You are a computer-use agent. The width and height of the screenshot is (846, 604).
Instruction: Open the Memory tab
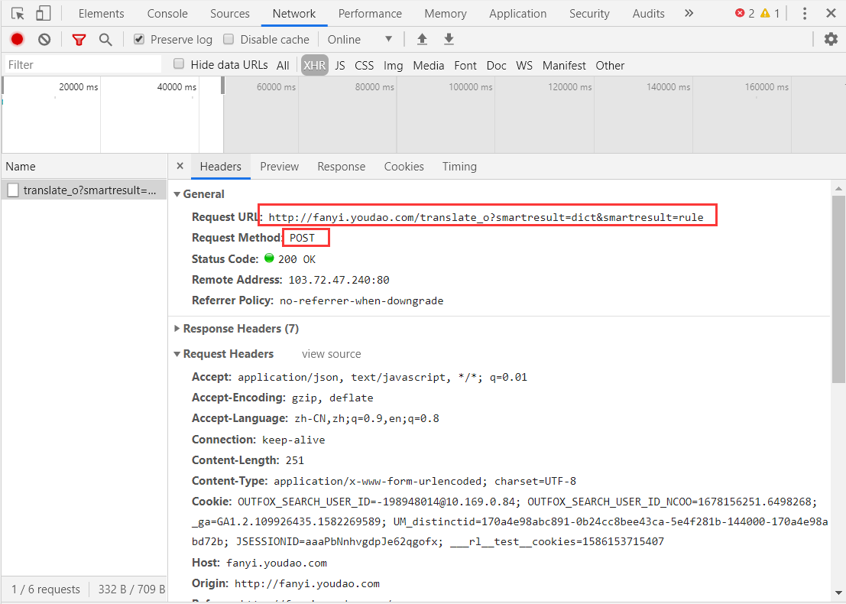coord(446,14)
